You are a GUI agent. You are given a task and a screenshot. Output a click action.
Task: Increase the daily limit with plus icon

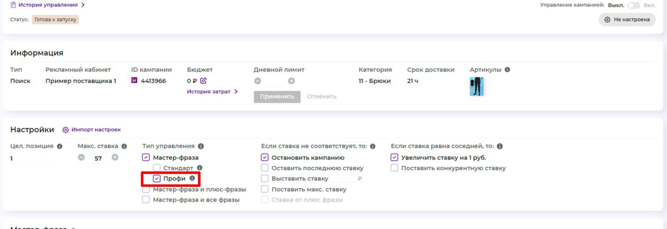click(291, 81)
